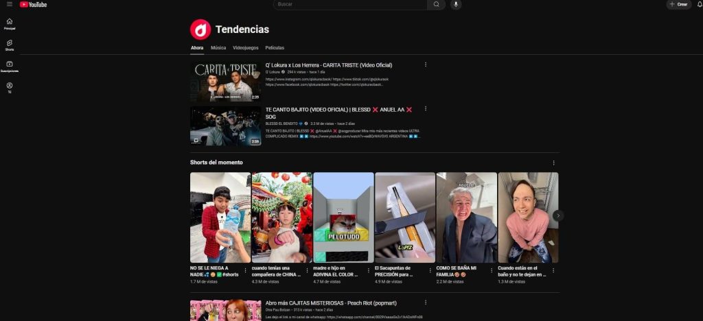Focus the Buscar search field
The image size is (703, 321).
coord(350,5)
